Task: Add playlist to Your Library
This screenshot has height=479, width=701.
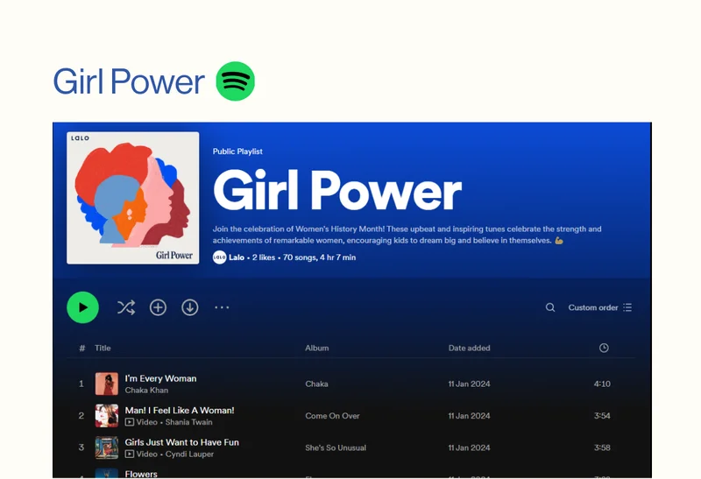Action: [x=158, y=307]
